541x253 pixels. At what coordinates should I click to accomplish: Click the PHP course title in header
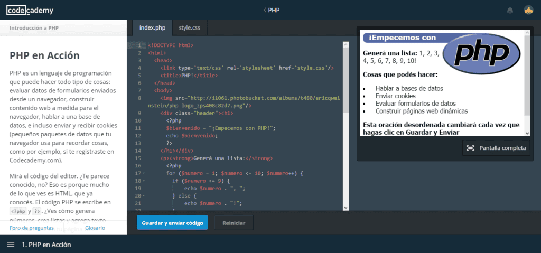(x=274, y=10)
